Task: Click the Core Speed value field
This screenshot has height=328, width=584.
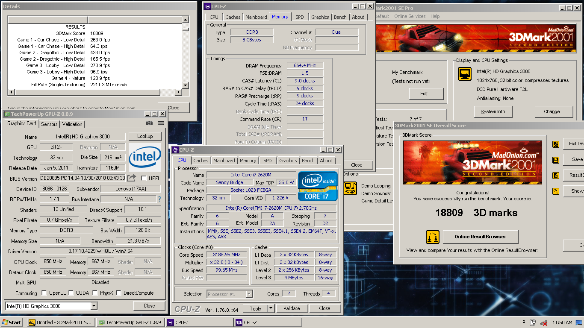Action: pyautogui.click(x=227, y=255)
